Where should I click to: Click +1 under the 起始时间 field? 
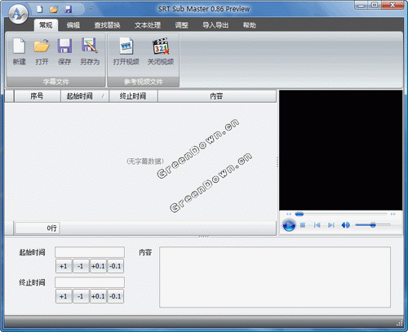point(64,266)
